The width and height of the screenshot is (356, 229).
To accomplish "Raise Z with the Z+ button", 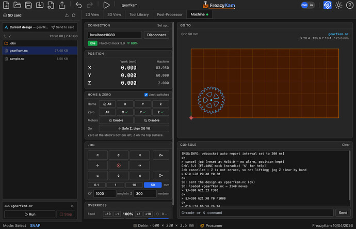I will click(161, 155).
